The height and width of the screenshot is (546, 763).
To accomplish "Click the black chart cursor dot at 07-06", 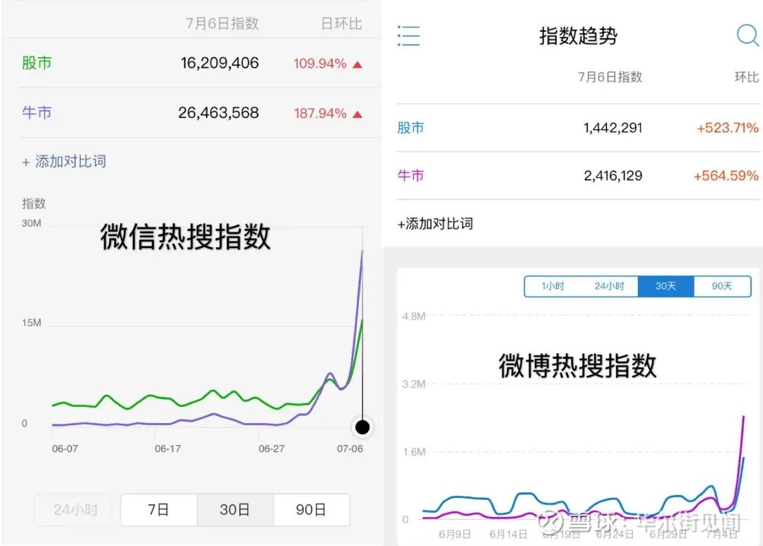I will [362, 427].
